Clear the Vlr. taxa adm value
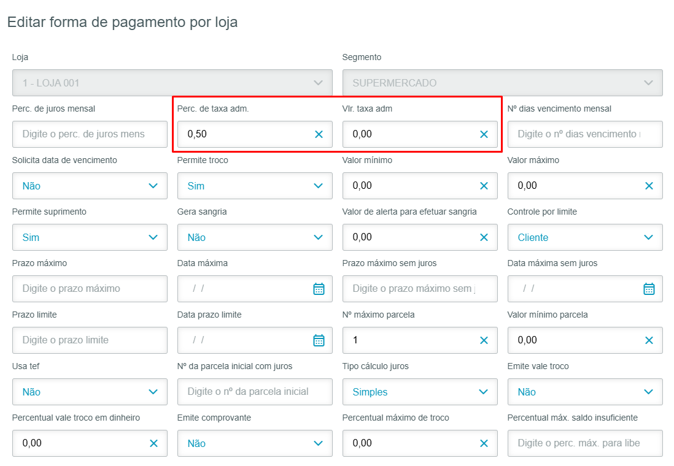This screenshot has width=674, height=466. point(484,134)
